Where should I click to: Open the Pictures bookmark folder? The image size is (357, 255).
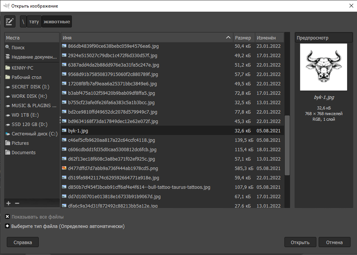[x=32, y=143]
